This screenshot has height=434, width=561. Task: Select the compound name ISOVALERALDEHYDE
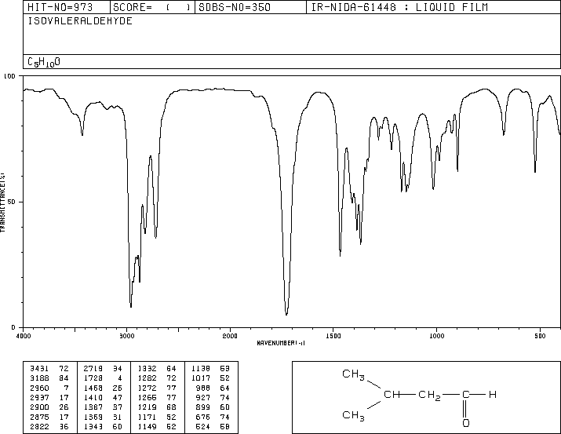pyautogui.click(x=80, y=21)
